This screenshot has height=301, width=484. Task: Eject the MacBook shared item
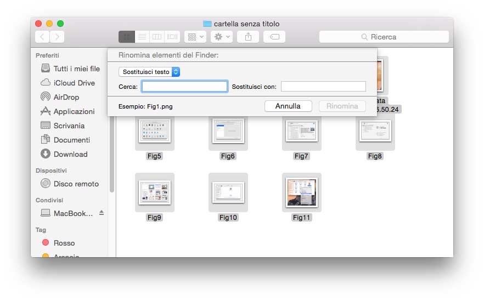coord(101,213)
